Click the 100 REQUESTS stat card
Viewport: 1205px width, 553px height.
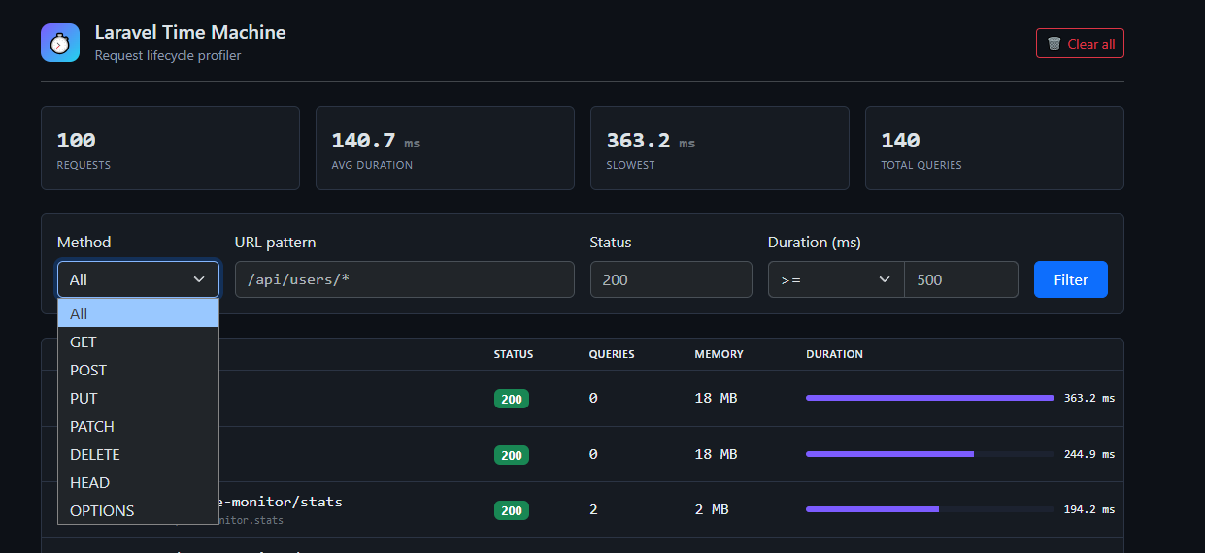[170, 147]
